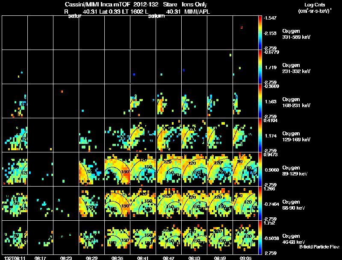342x260 pixels.
Task: Click the Oxygen 331-589 keV row label
Action: click(x=296, y=34)
